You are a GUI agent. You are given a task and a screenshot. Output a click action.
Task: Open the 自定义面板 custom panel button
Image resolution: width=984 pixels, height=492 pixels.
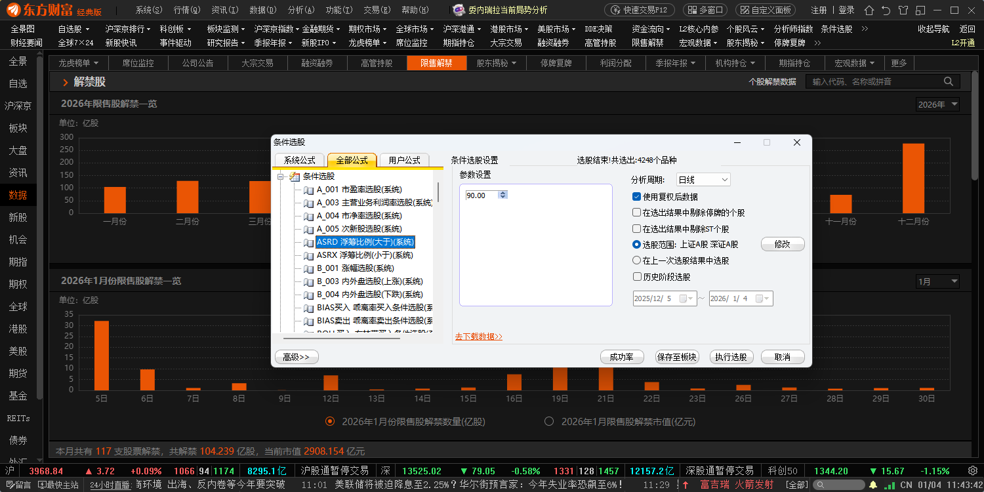[766, 10]
